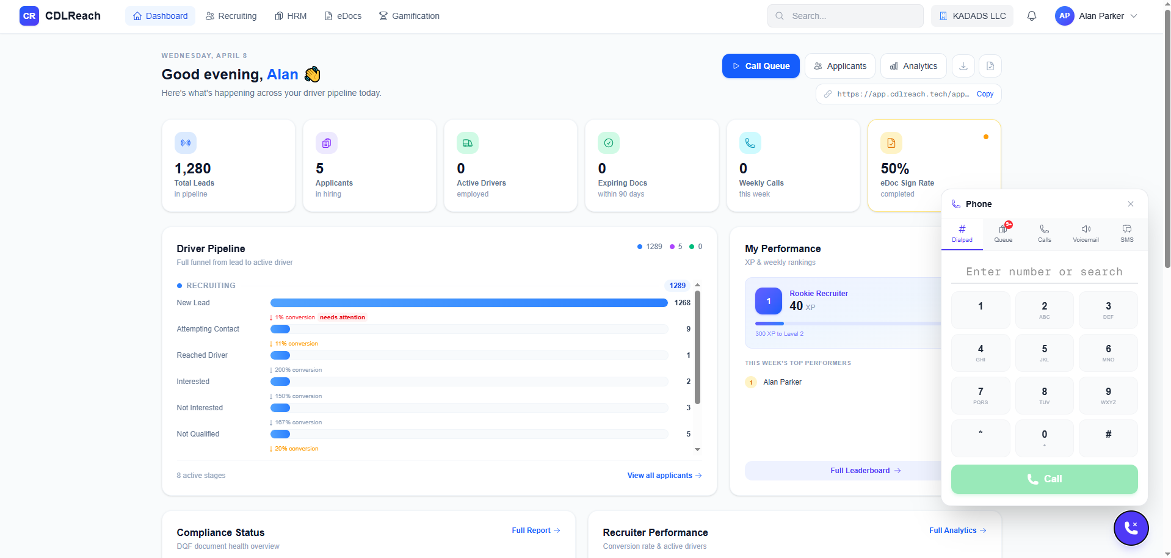The image size is (1171, 558).
Task: Focus the top Search field
Action: pos(846,16)
